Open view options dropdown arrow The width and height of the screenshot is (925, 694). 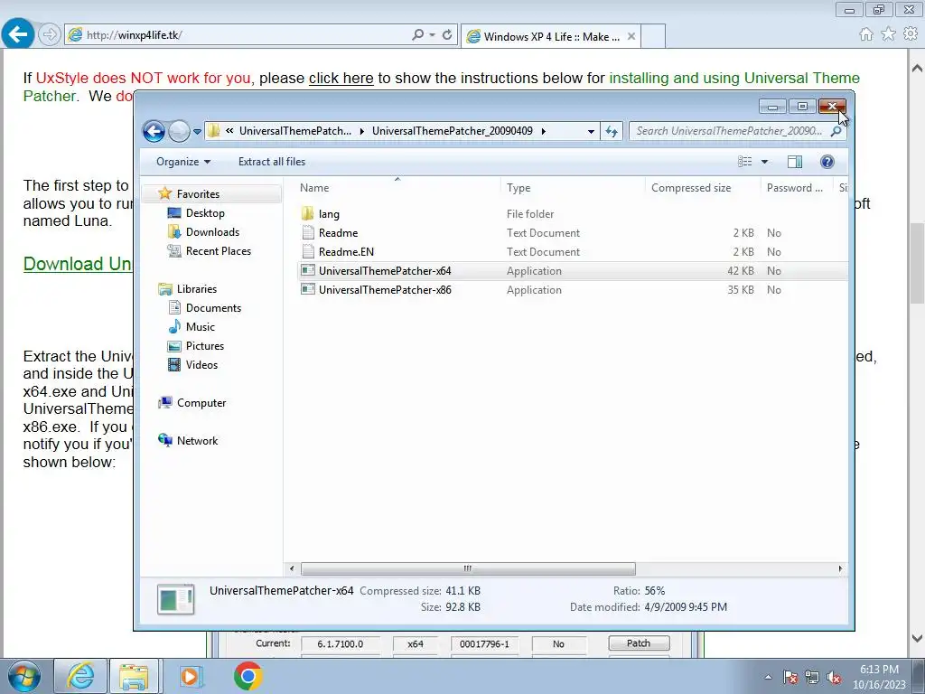click(764, 162)
